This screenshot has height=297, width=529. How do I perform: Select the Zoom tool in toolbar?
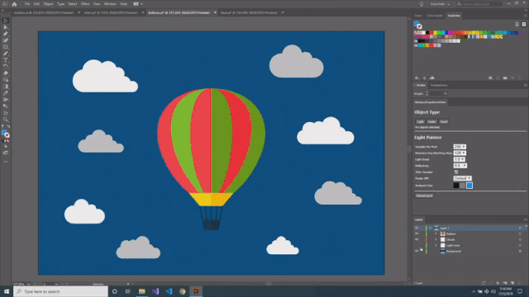[x=6, y=119]
